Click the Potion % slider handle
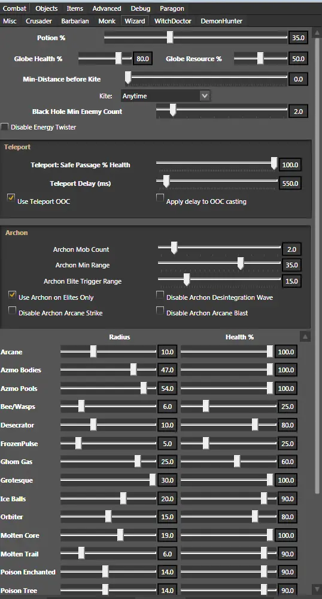The height and width of the screenshot is (599, 322). (x=170, y=37)
